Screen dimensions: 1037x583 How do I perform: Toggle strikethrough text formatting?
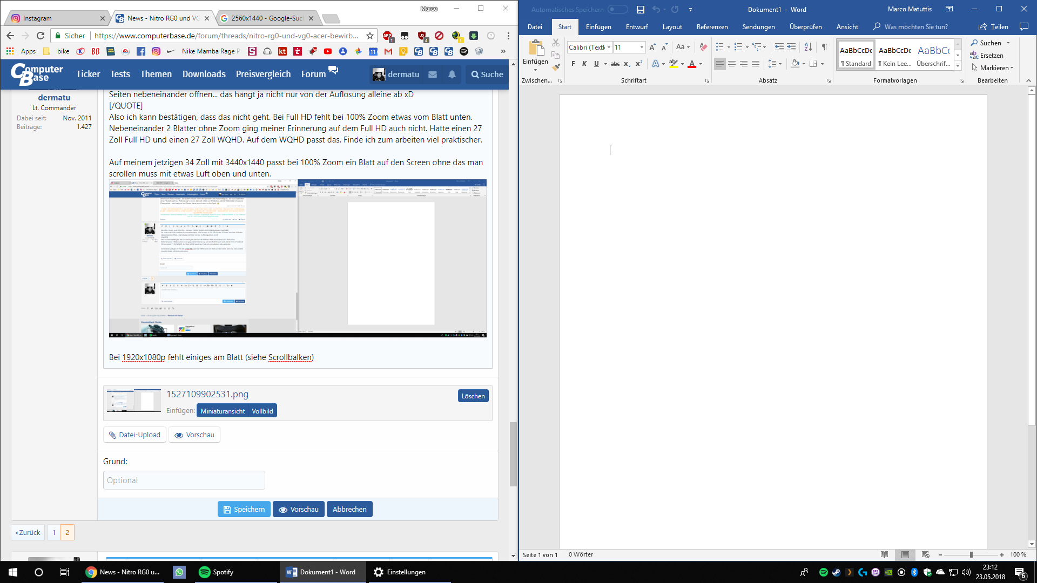pos(615,64)
